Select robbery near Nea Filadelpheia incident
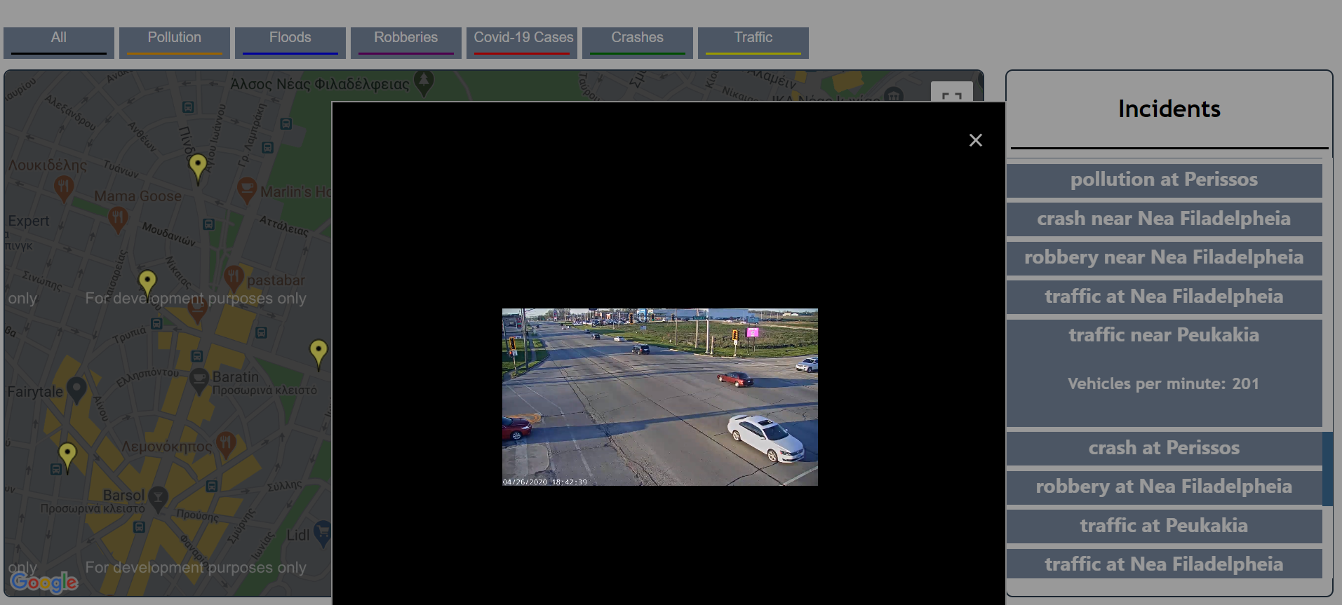 (1164, 258)
